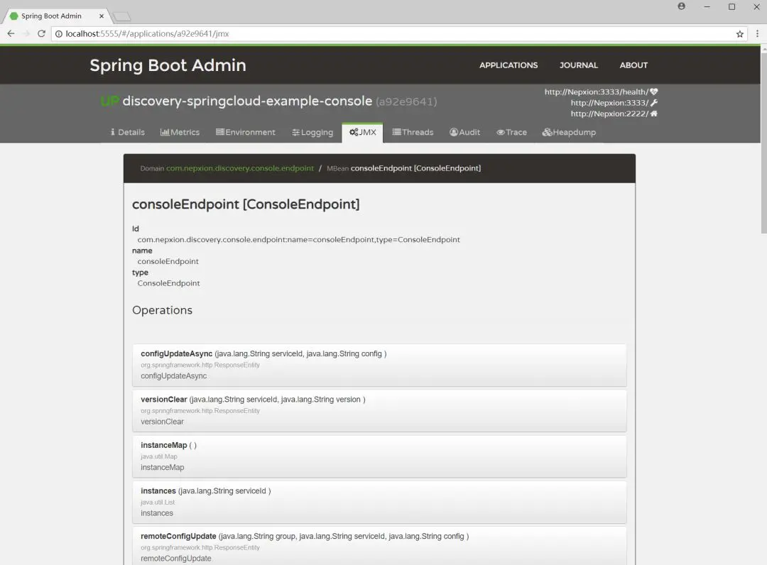Click the heartbeat icon beside the health URL
The image size is (767, 565).
(x=654, y=92)
